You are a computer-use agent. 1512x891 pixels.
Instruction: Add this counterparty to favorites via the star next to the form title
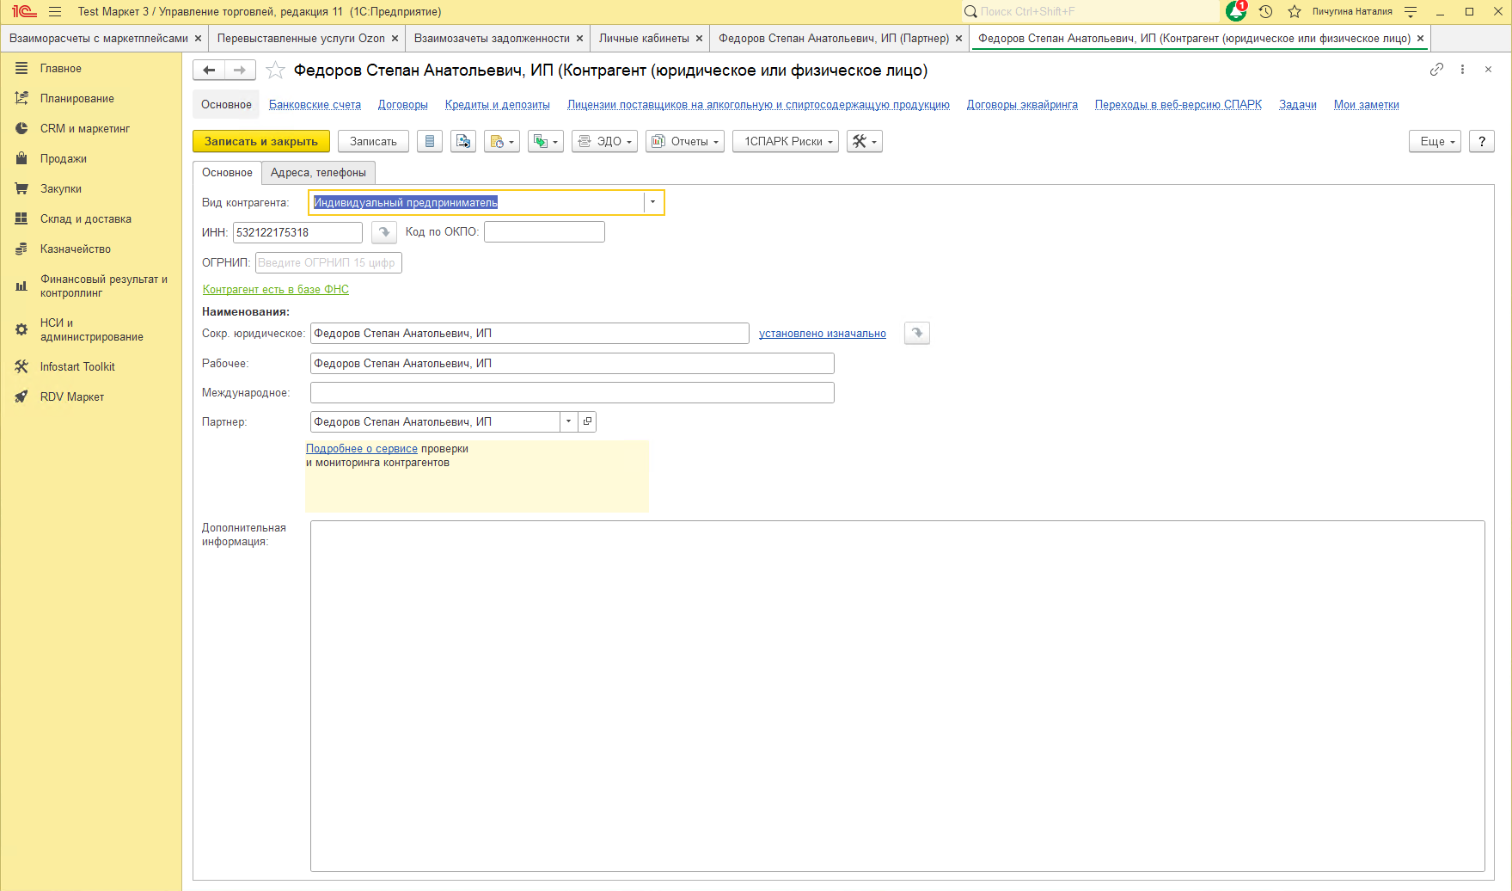(275, 71)
